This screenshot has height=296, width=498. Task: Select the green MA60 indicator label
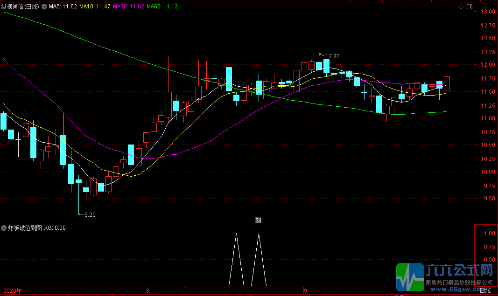point(162,7)
